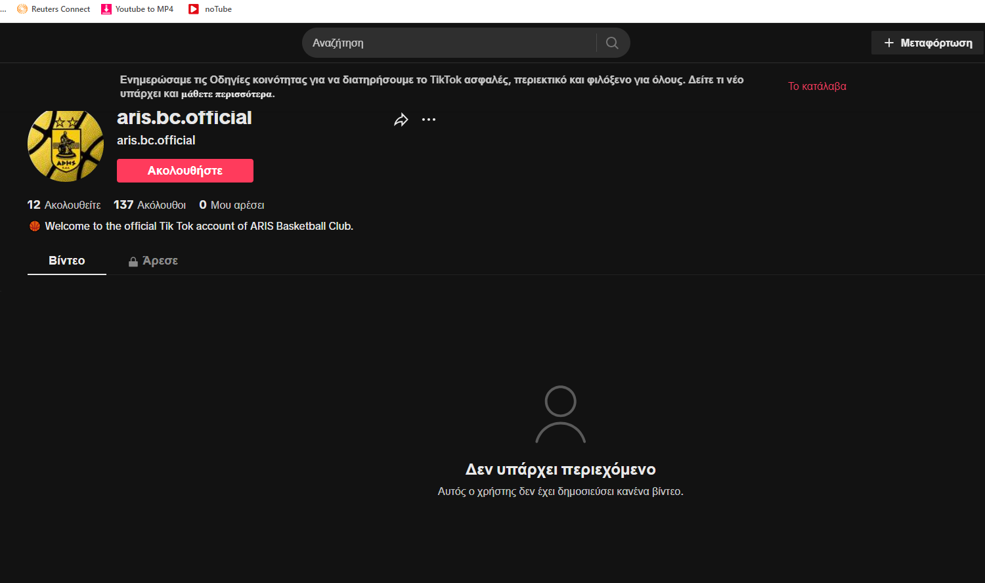Open the three-dots more options menu
This screenshot has width=985, height=583.
(429, 119)
